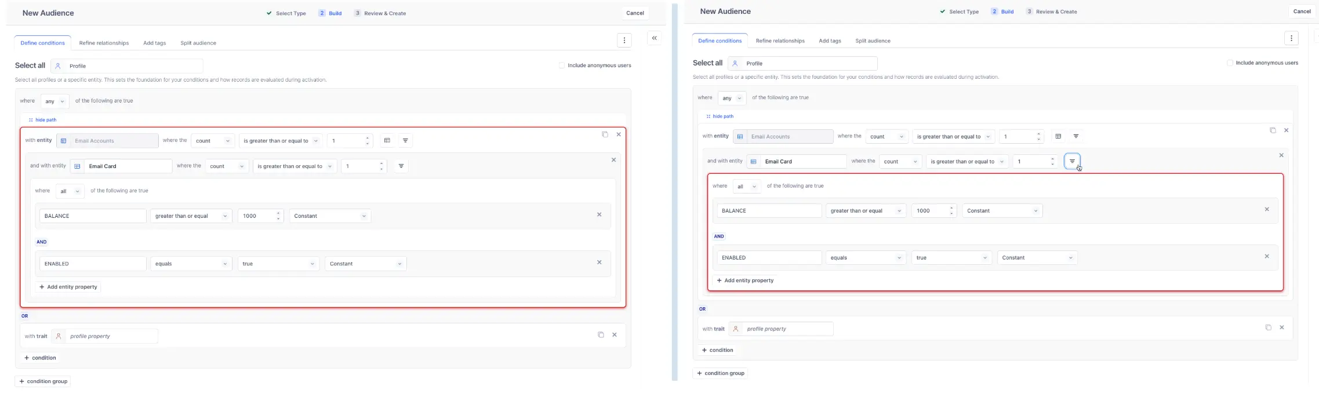The image size is (1319, 397).
Task: Click hide path link in the right pane
Action: pyautogui.click(x=723, y=116)
